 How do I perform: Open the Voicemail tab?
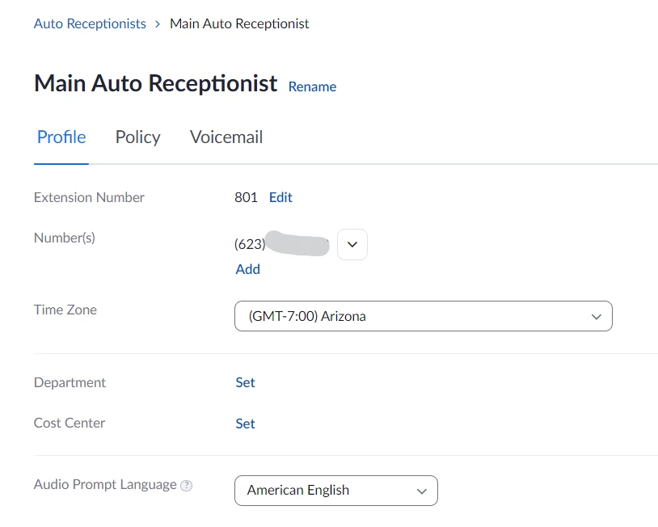click(x=226, y=137)
